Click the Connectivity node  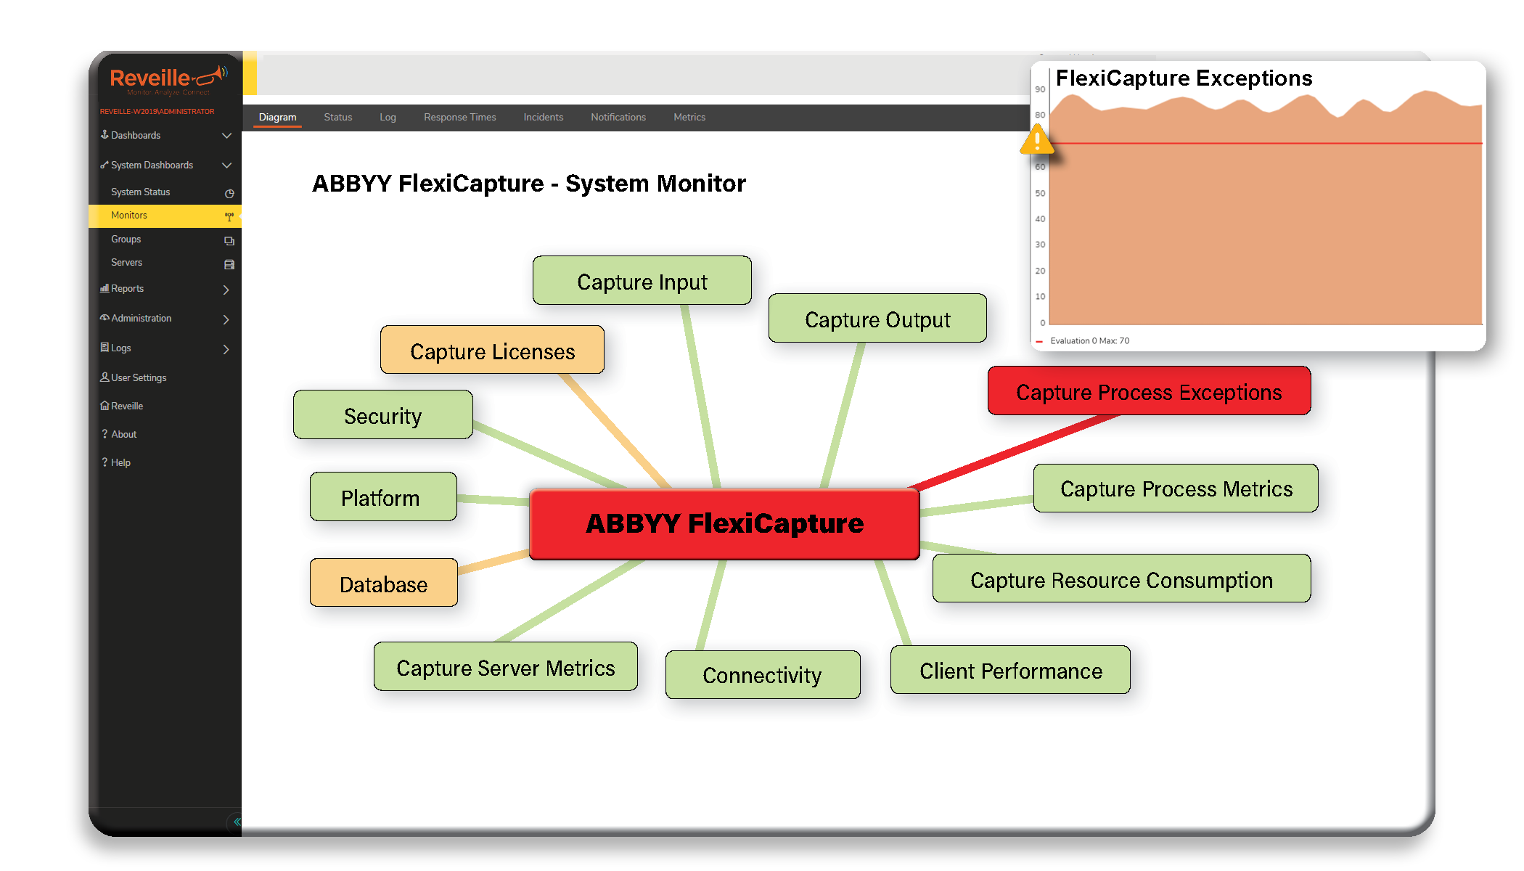point(763,675)
